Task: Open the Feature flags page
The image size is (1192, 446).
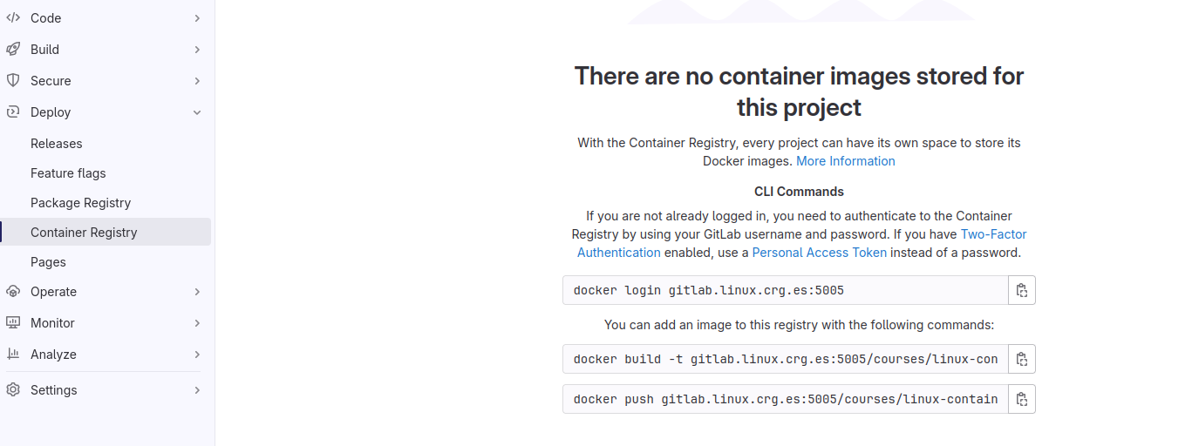Action: click(x=68, y=173)
